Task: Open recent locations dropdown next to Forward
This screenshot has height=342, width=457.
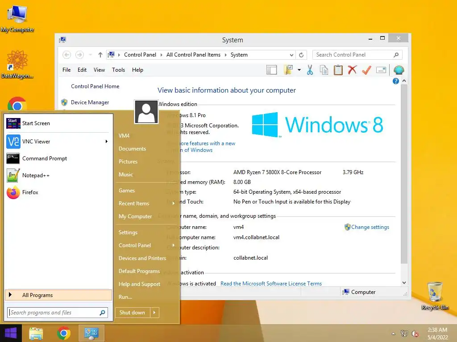Action: tap(90, 55)
